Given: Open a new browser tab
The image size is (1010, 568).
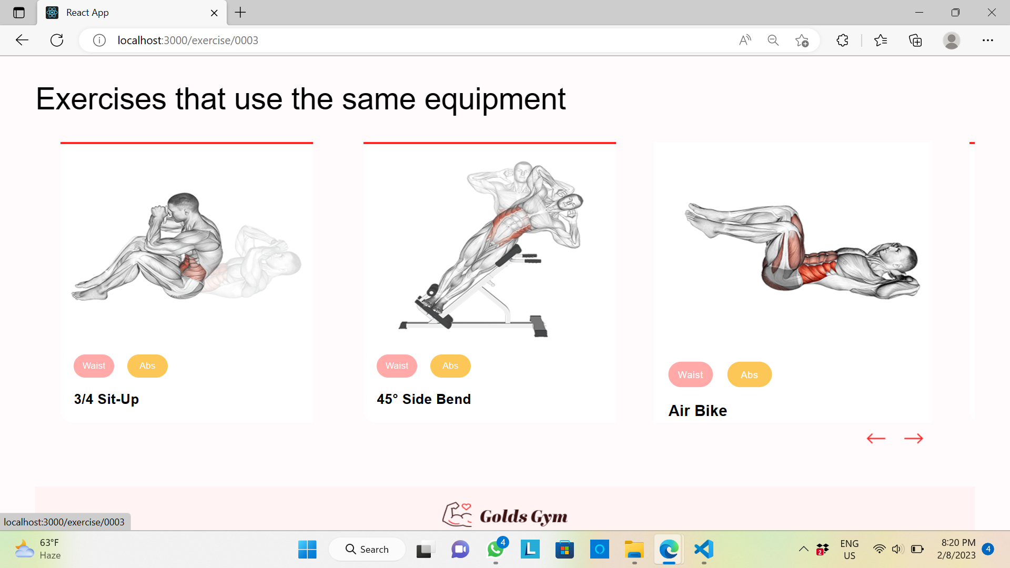Looking at the screenshot, I should (x=240, y=13).
